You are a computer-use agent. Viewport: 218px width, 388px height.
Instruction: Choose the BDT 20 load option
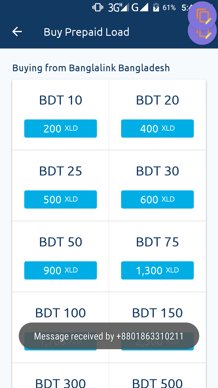click(157, 100)
